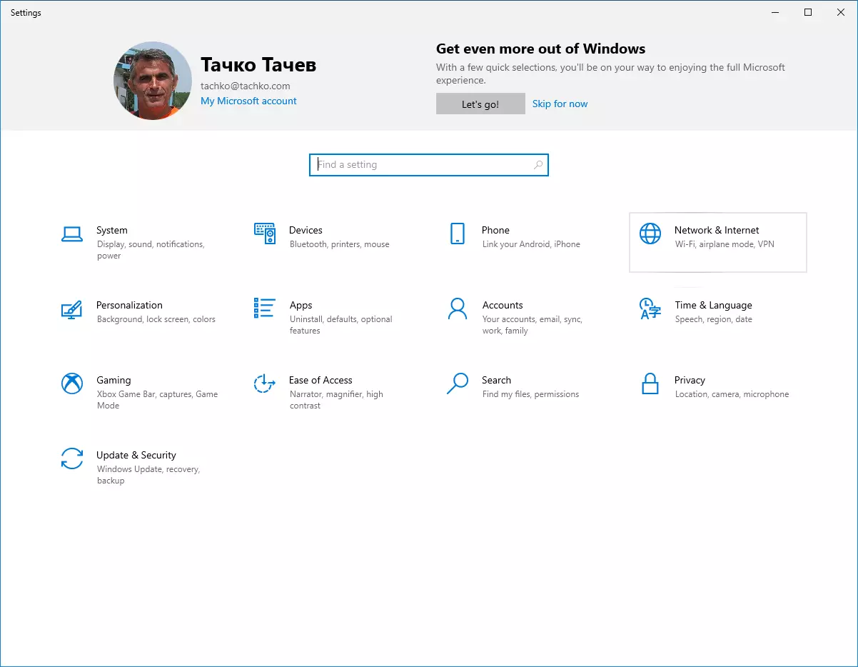Screen dimensions: 858x667
Task: Click the Let's go! button
Action: coord(480,104)
